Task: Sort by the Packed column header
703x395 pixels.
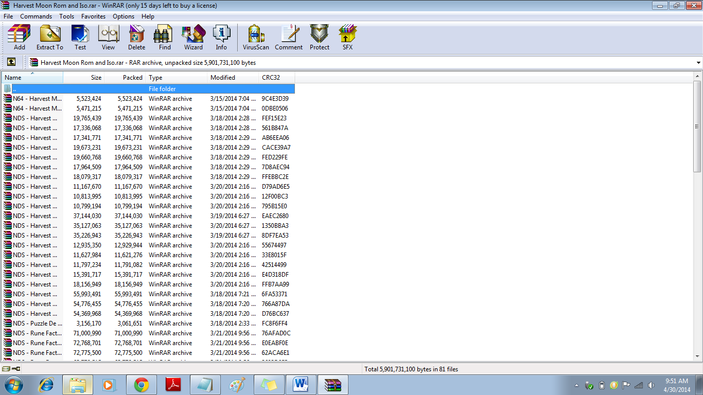Action: 125,78
